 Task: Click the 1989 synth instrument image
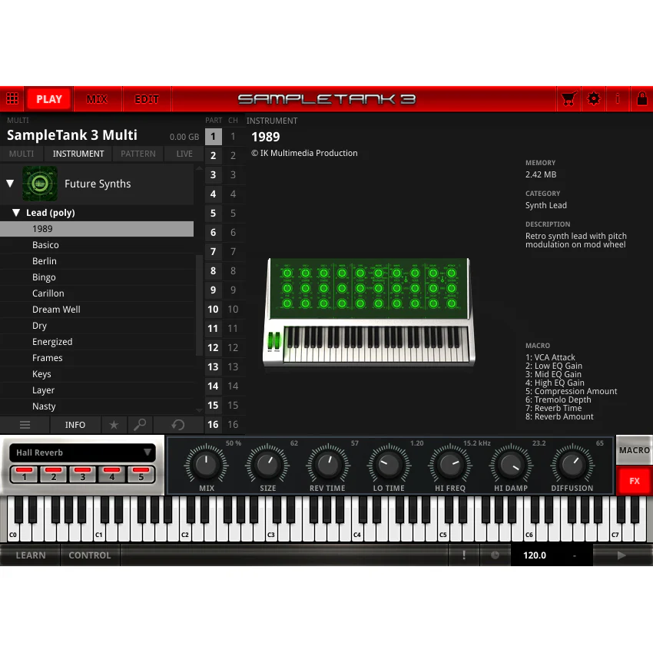coord(369,313)
